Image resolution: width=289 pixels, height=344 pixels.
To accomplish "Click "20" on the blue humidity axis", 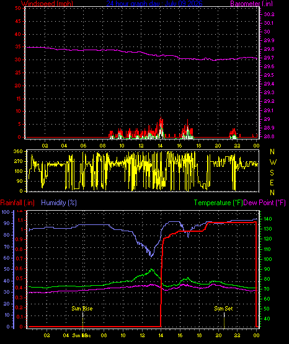I will tap(7, 304).
